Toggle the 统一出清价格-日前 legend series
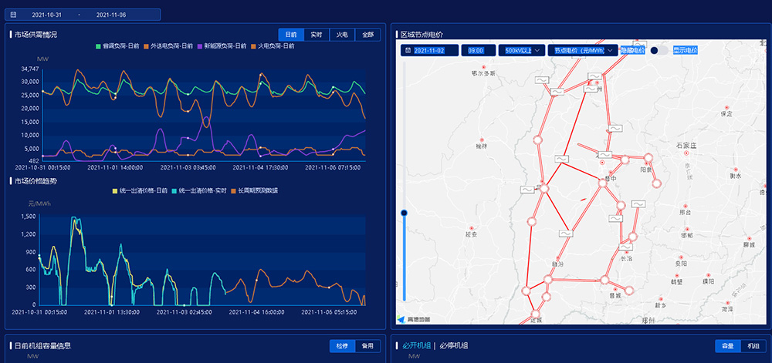The height and width of the screenshot is (363, 772). pyautogui.click(x=140, y=190)
